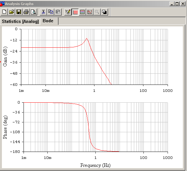187x171 pixels.
Task: Toggle the red grid lines button
Action: click(75, 12)
